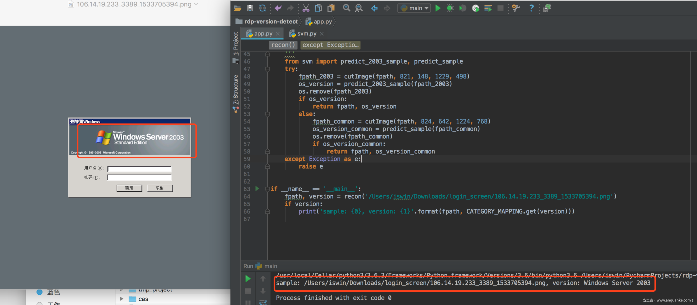Click the 用户名 username input field

tap(139, 169)
